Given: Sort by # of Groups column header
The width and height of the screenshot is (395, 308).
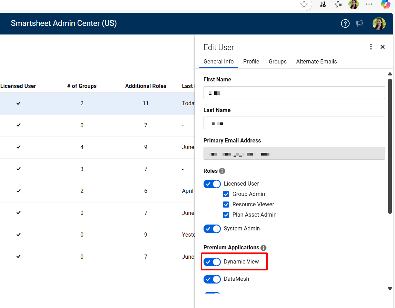Looking at the screenshot, I should pyautogui.click(x=82, y=86).
